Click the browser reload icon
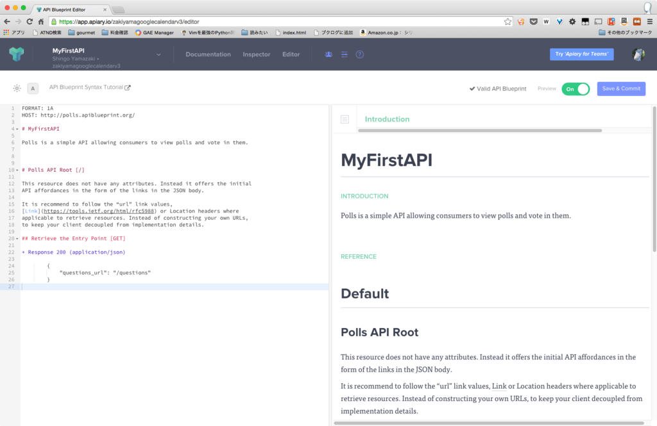The width and height of the screenshot is (657, 426). click(x=29, y=21)
